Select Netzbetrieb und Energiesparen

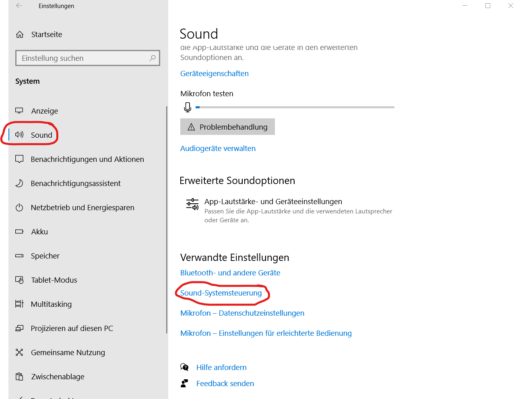point(83,208)
